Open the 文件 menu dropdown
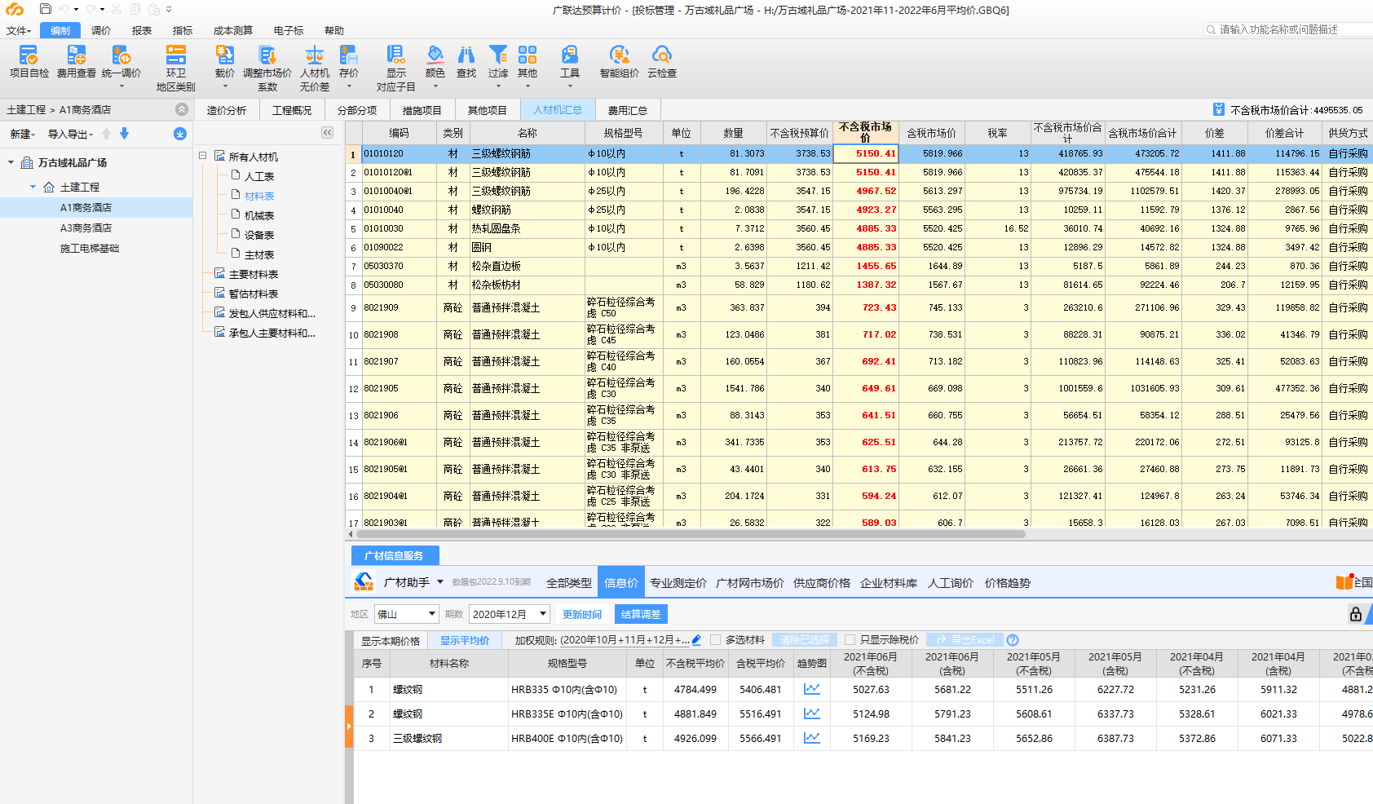This screenshot has width=1373, height=804. 19,30
